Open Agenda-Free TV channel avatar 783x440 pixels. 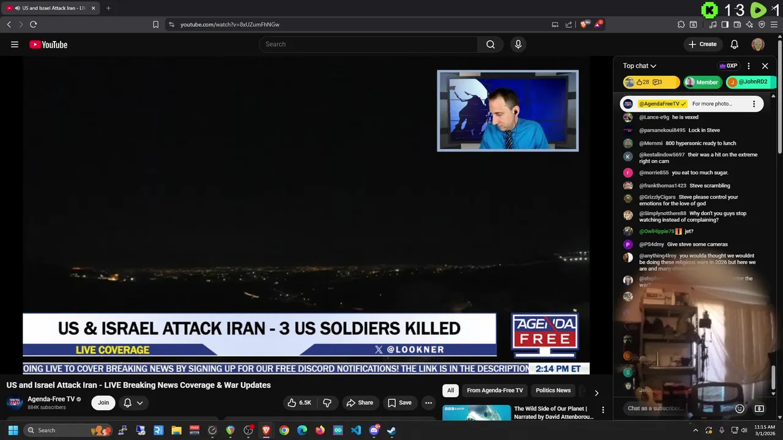click(15, 403)
